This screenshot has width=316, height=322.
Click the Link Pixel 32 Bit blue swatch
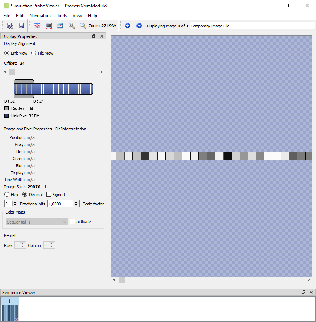click(x=7, y=116)
